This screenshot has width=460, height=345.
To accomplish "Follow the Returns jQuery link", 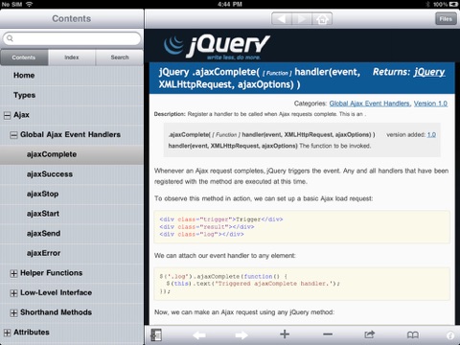I will click(429, 72).
